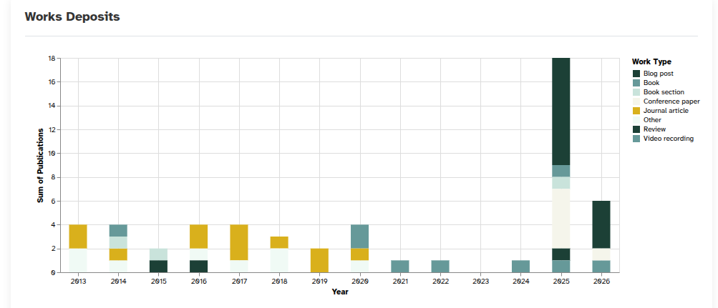718x308 pixels.
Task: Click the Book section legend swatch
Action: (x=636, y=92)
